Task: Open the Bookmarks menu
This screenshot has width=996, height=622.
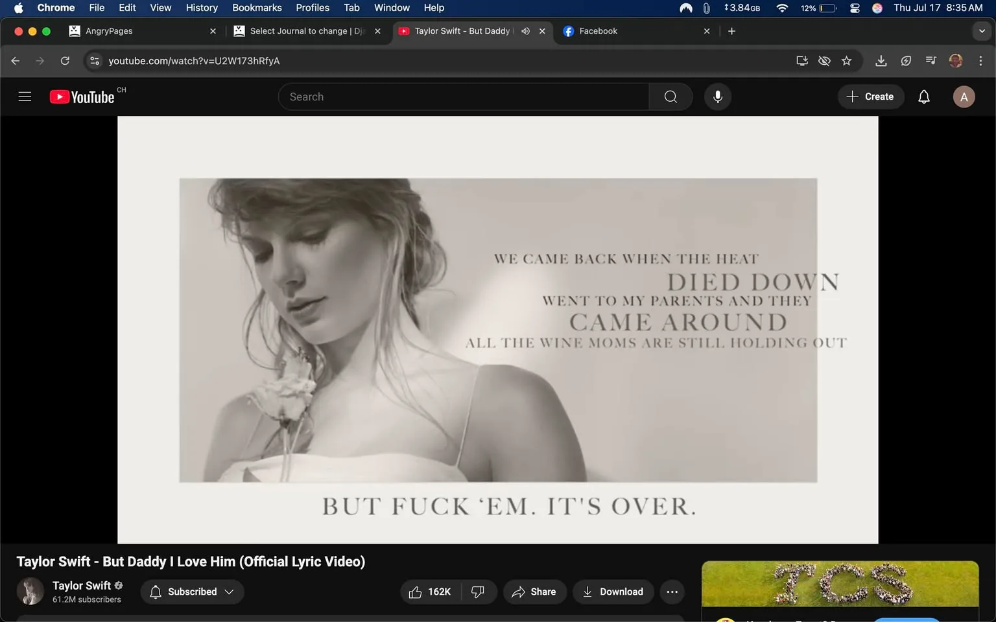Action: (257, 8)
